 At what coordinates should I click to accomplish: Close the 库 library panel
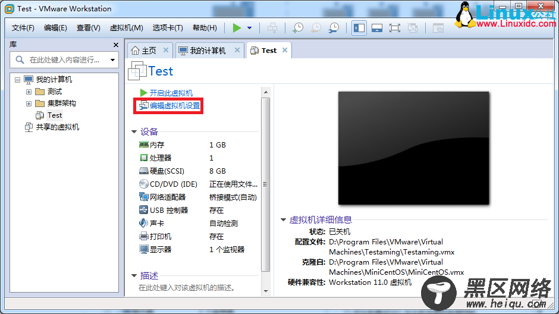[x=115, y=45]
